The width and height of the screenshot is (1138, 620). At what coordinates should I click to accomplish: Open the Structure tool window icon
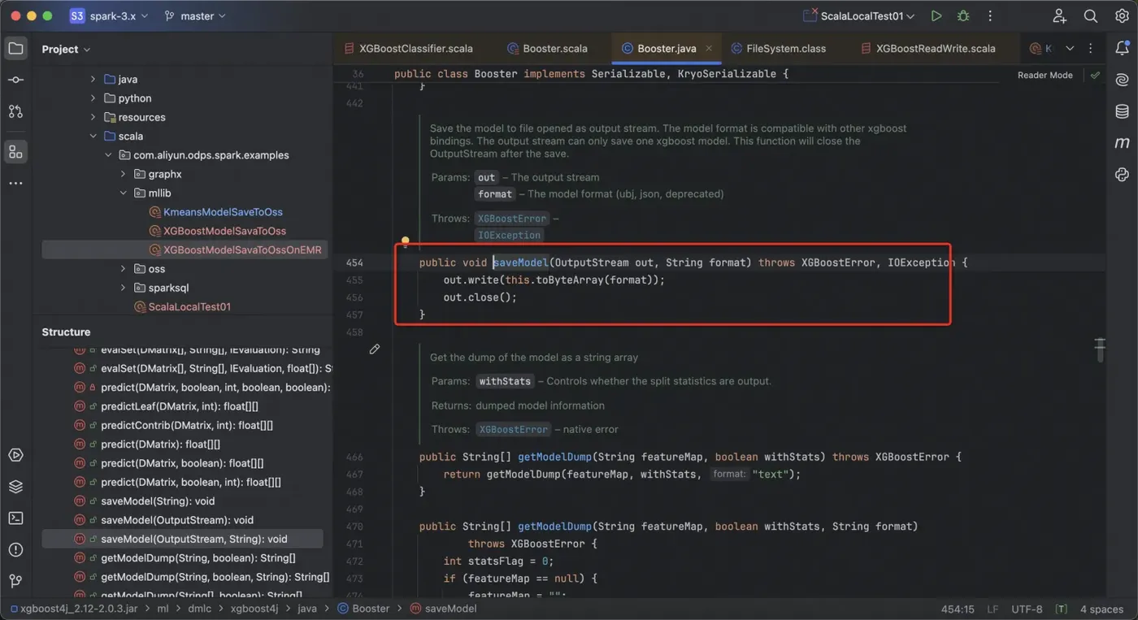(15, 152)
